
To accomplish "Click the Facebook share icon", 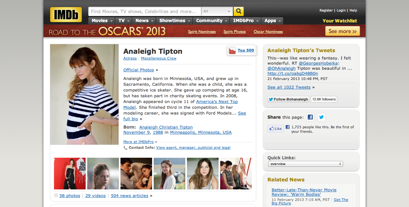I will point(310,117).
